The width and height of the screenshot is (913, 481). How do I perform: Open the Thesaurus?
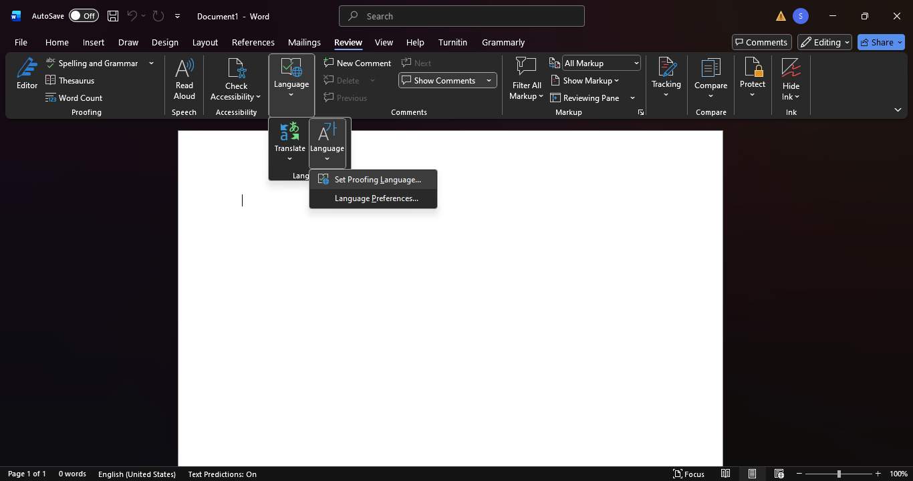[x=70, y=81]
